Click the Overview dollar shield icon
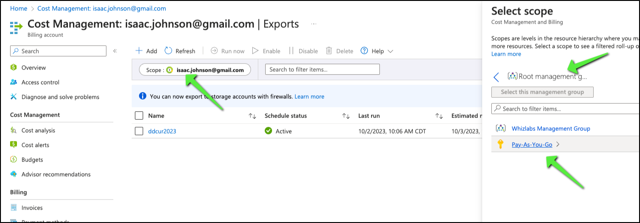 (13, 68)
